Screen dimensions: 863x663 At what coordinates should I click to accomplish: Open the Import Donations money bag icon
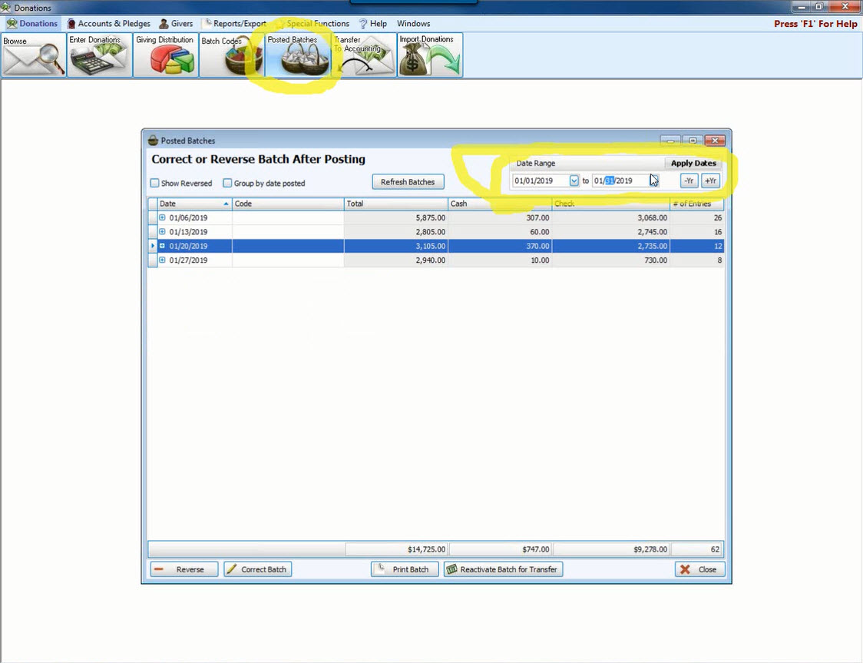[430, 55]
